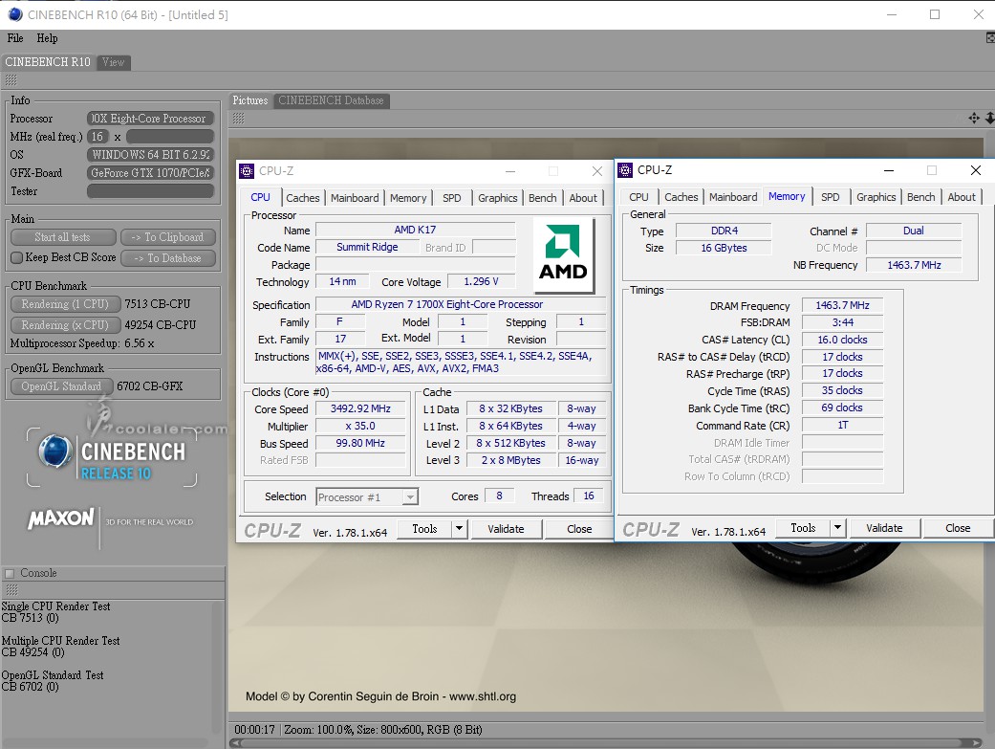Toggle the Console checkbox
The height and width of the screenshot is (749, 995).
pos(10,574)
